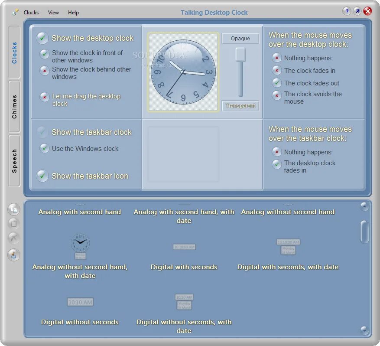The height and width of the screenshot is (346, 380).
Task: Click Analog with second hand, with date label
Action: click(x=184, y=216)
